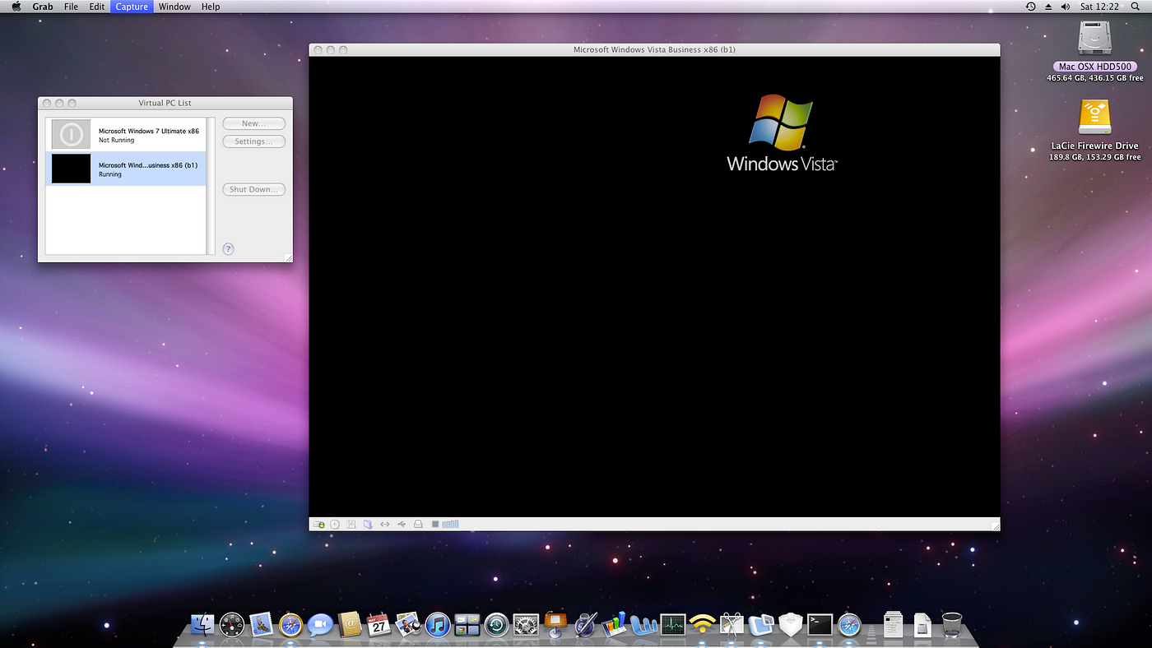Launch iTunes music note icon in Dock
The height and width of the screenshot is (648, 1152).
[438, 625]
